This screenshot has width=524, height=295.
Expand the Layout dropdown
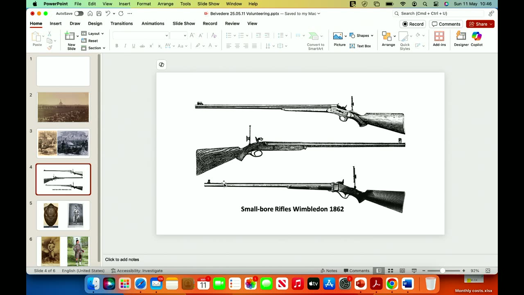pos(93,34)
